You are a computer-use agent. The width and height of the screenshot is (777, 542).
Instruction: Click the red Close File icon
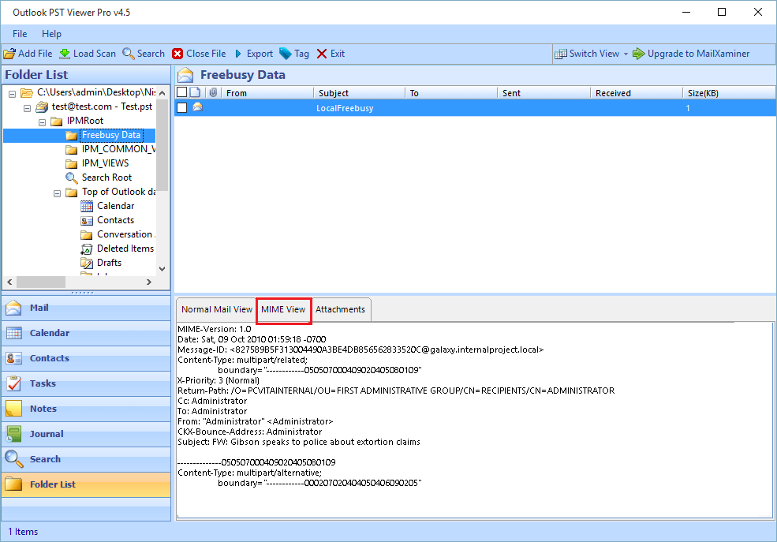coord(177,54)
